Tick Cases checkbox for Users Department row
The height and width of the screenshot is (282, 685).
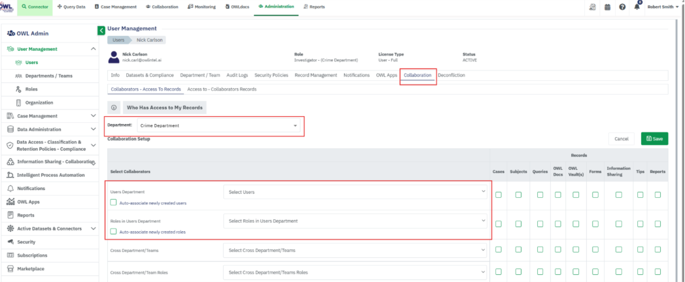point(499,195)
